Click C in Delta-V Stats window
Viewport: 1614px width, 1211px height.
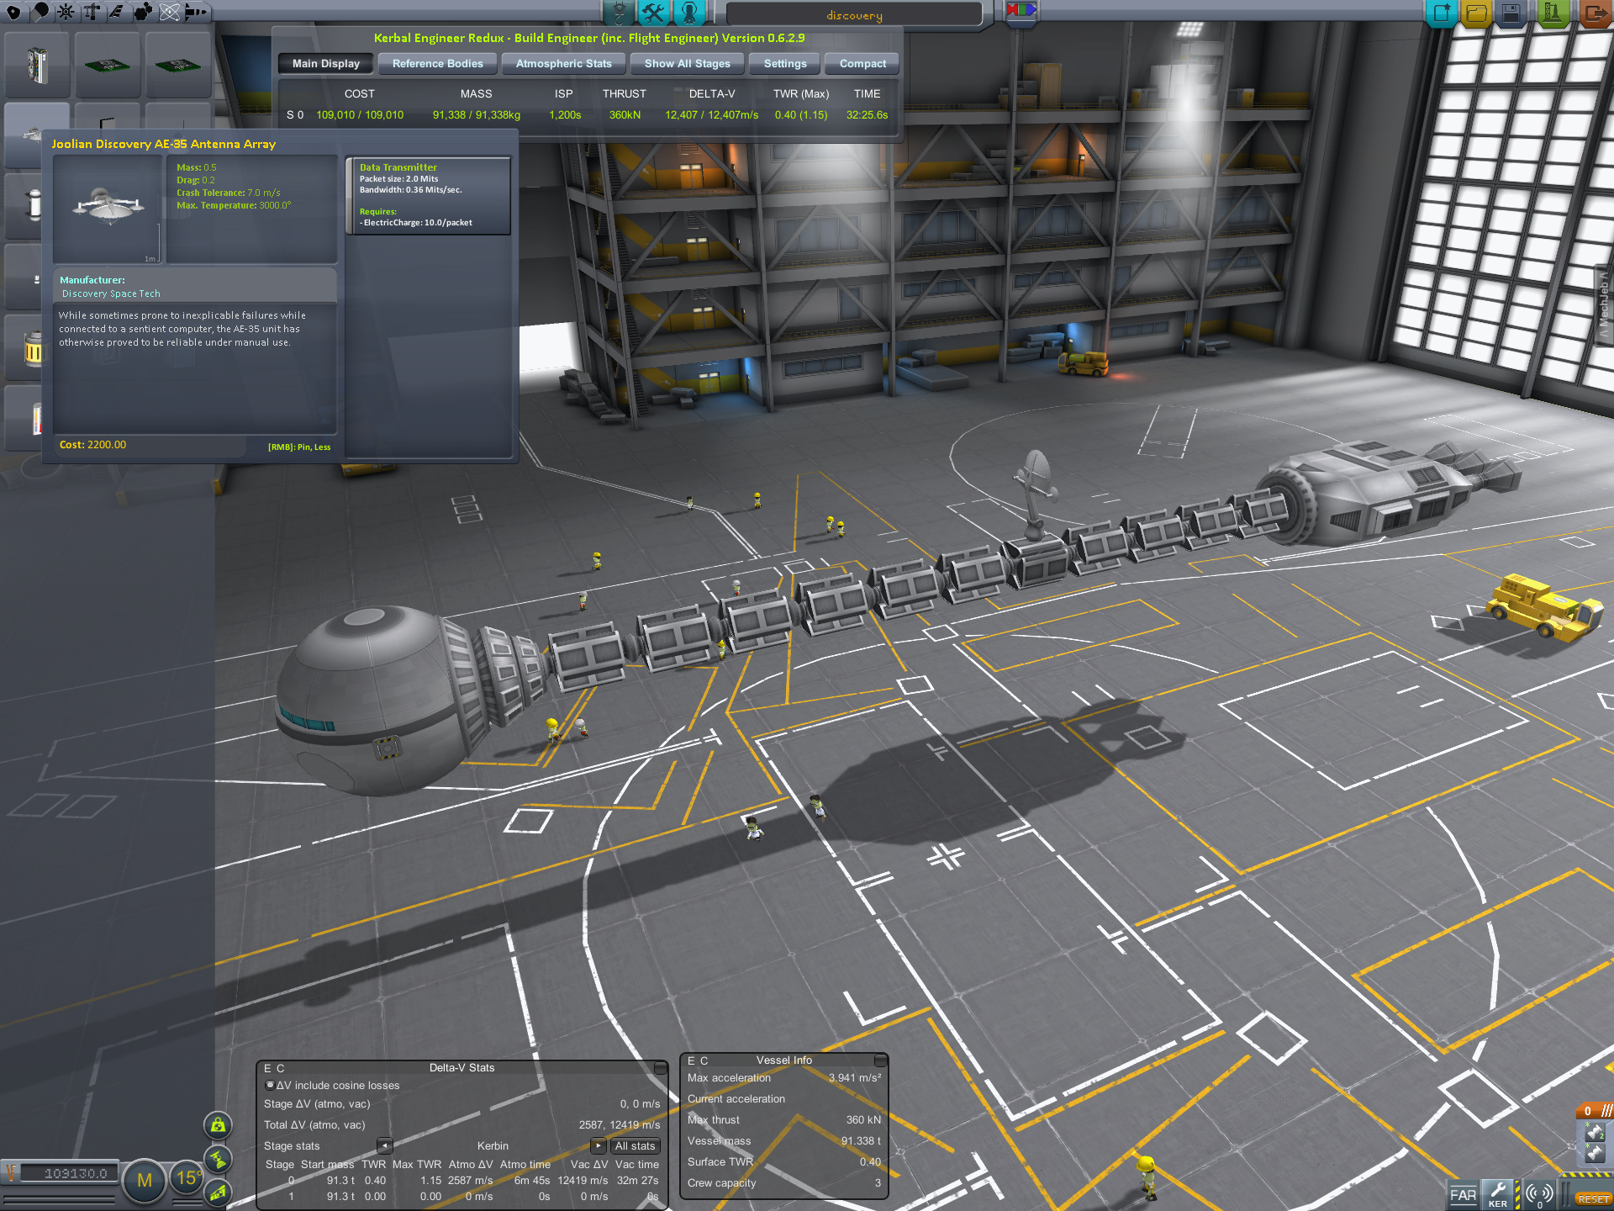281,1068
